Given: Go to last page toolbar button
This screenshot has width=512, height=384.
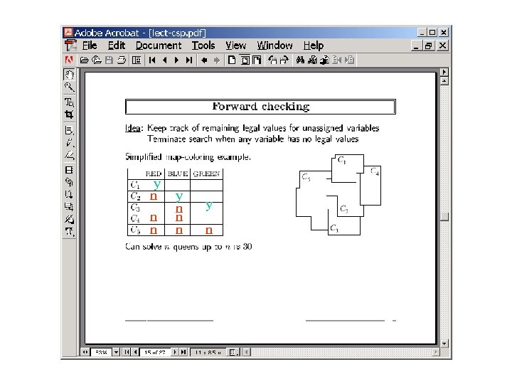Looking at the screenshot, I should pos(188,60).
